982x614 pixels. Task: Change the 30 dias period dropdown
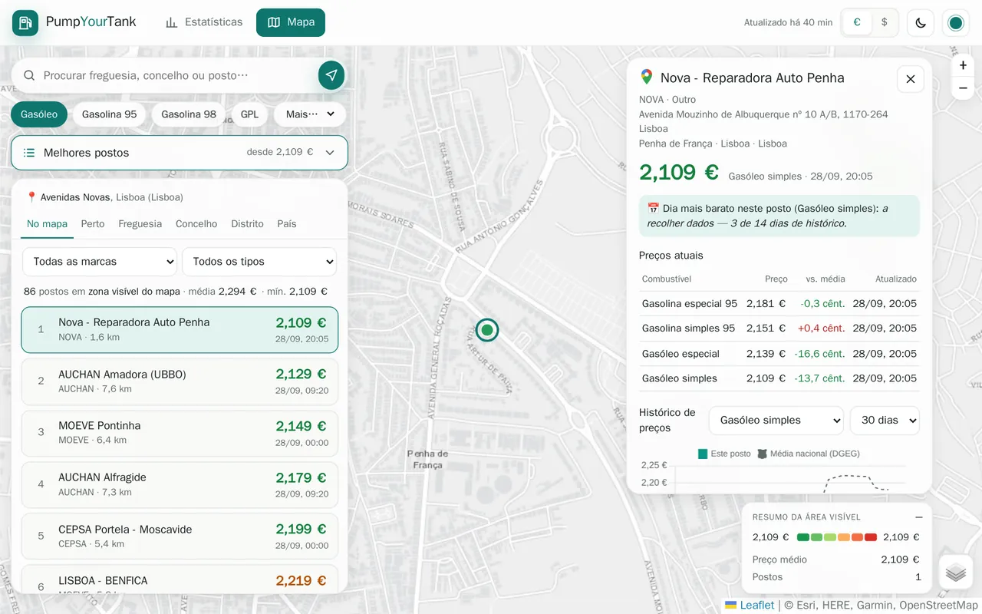coord(885,421)
